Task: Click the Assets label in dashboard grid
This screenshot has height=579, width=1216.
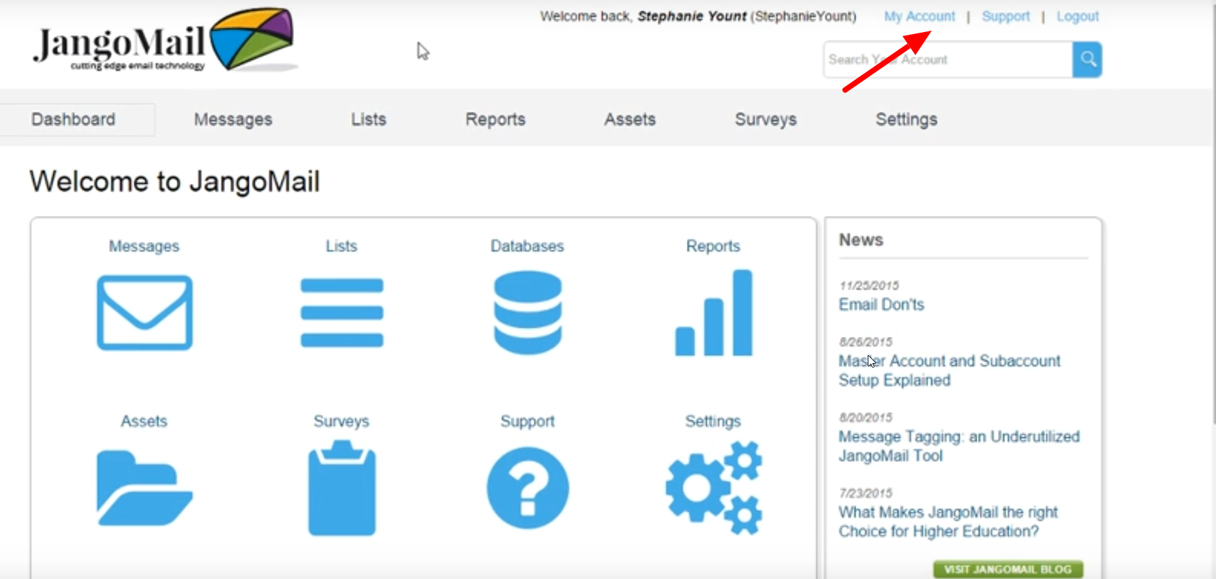Action: point(144,421)
